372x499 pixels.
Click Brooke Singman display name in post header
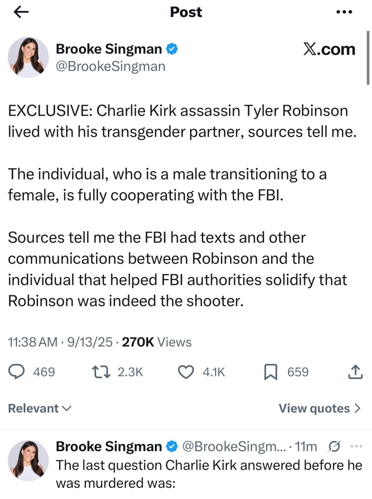[109, 48]
